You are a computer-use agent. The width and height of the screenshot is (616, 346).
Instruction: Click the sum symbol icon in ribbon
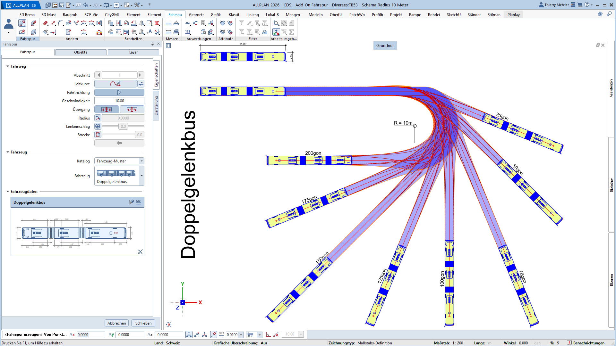click(x=292, y=32)
